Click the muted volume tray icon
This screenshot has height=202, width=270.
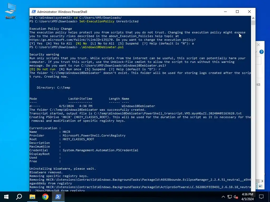coord(236,197)
